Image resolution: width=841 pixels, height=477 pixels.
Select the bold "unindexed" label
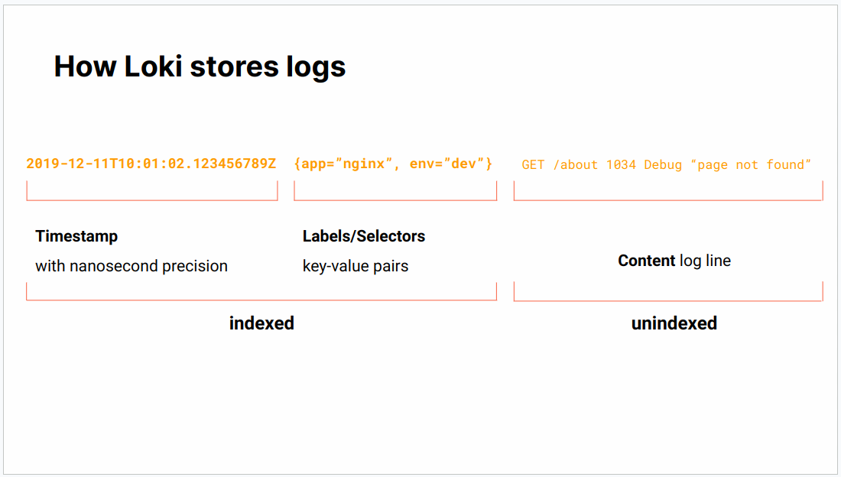[x=674, y=323]
